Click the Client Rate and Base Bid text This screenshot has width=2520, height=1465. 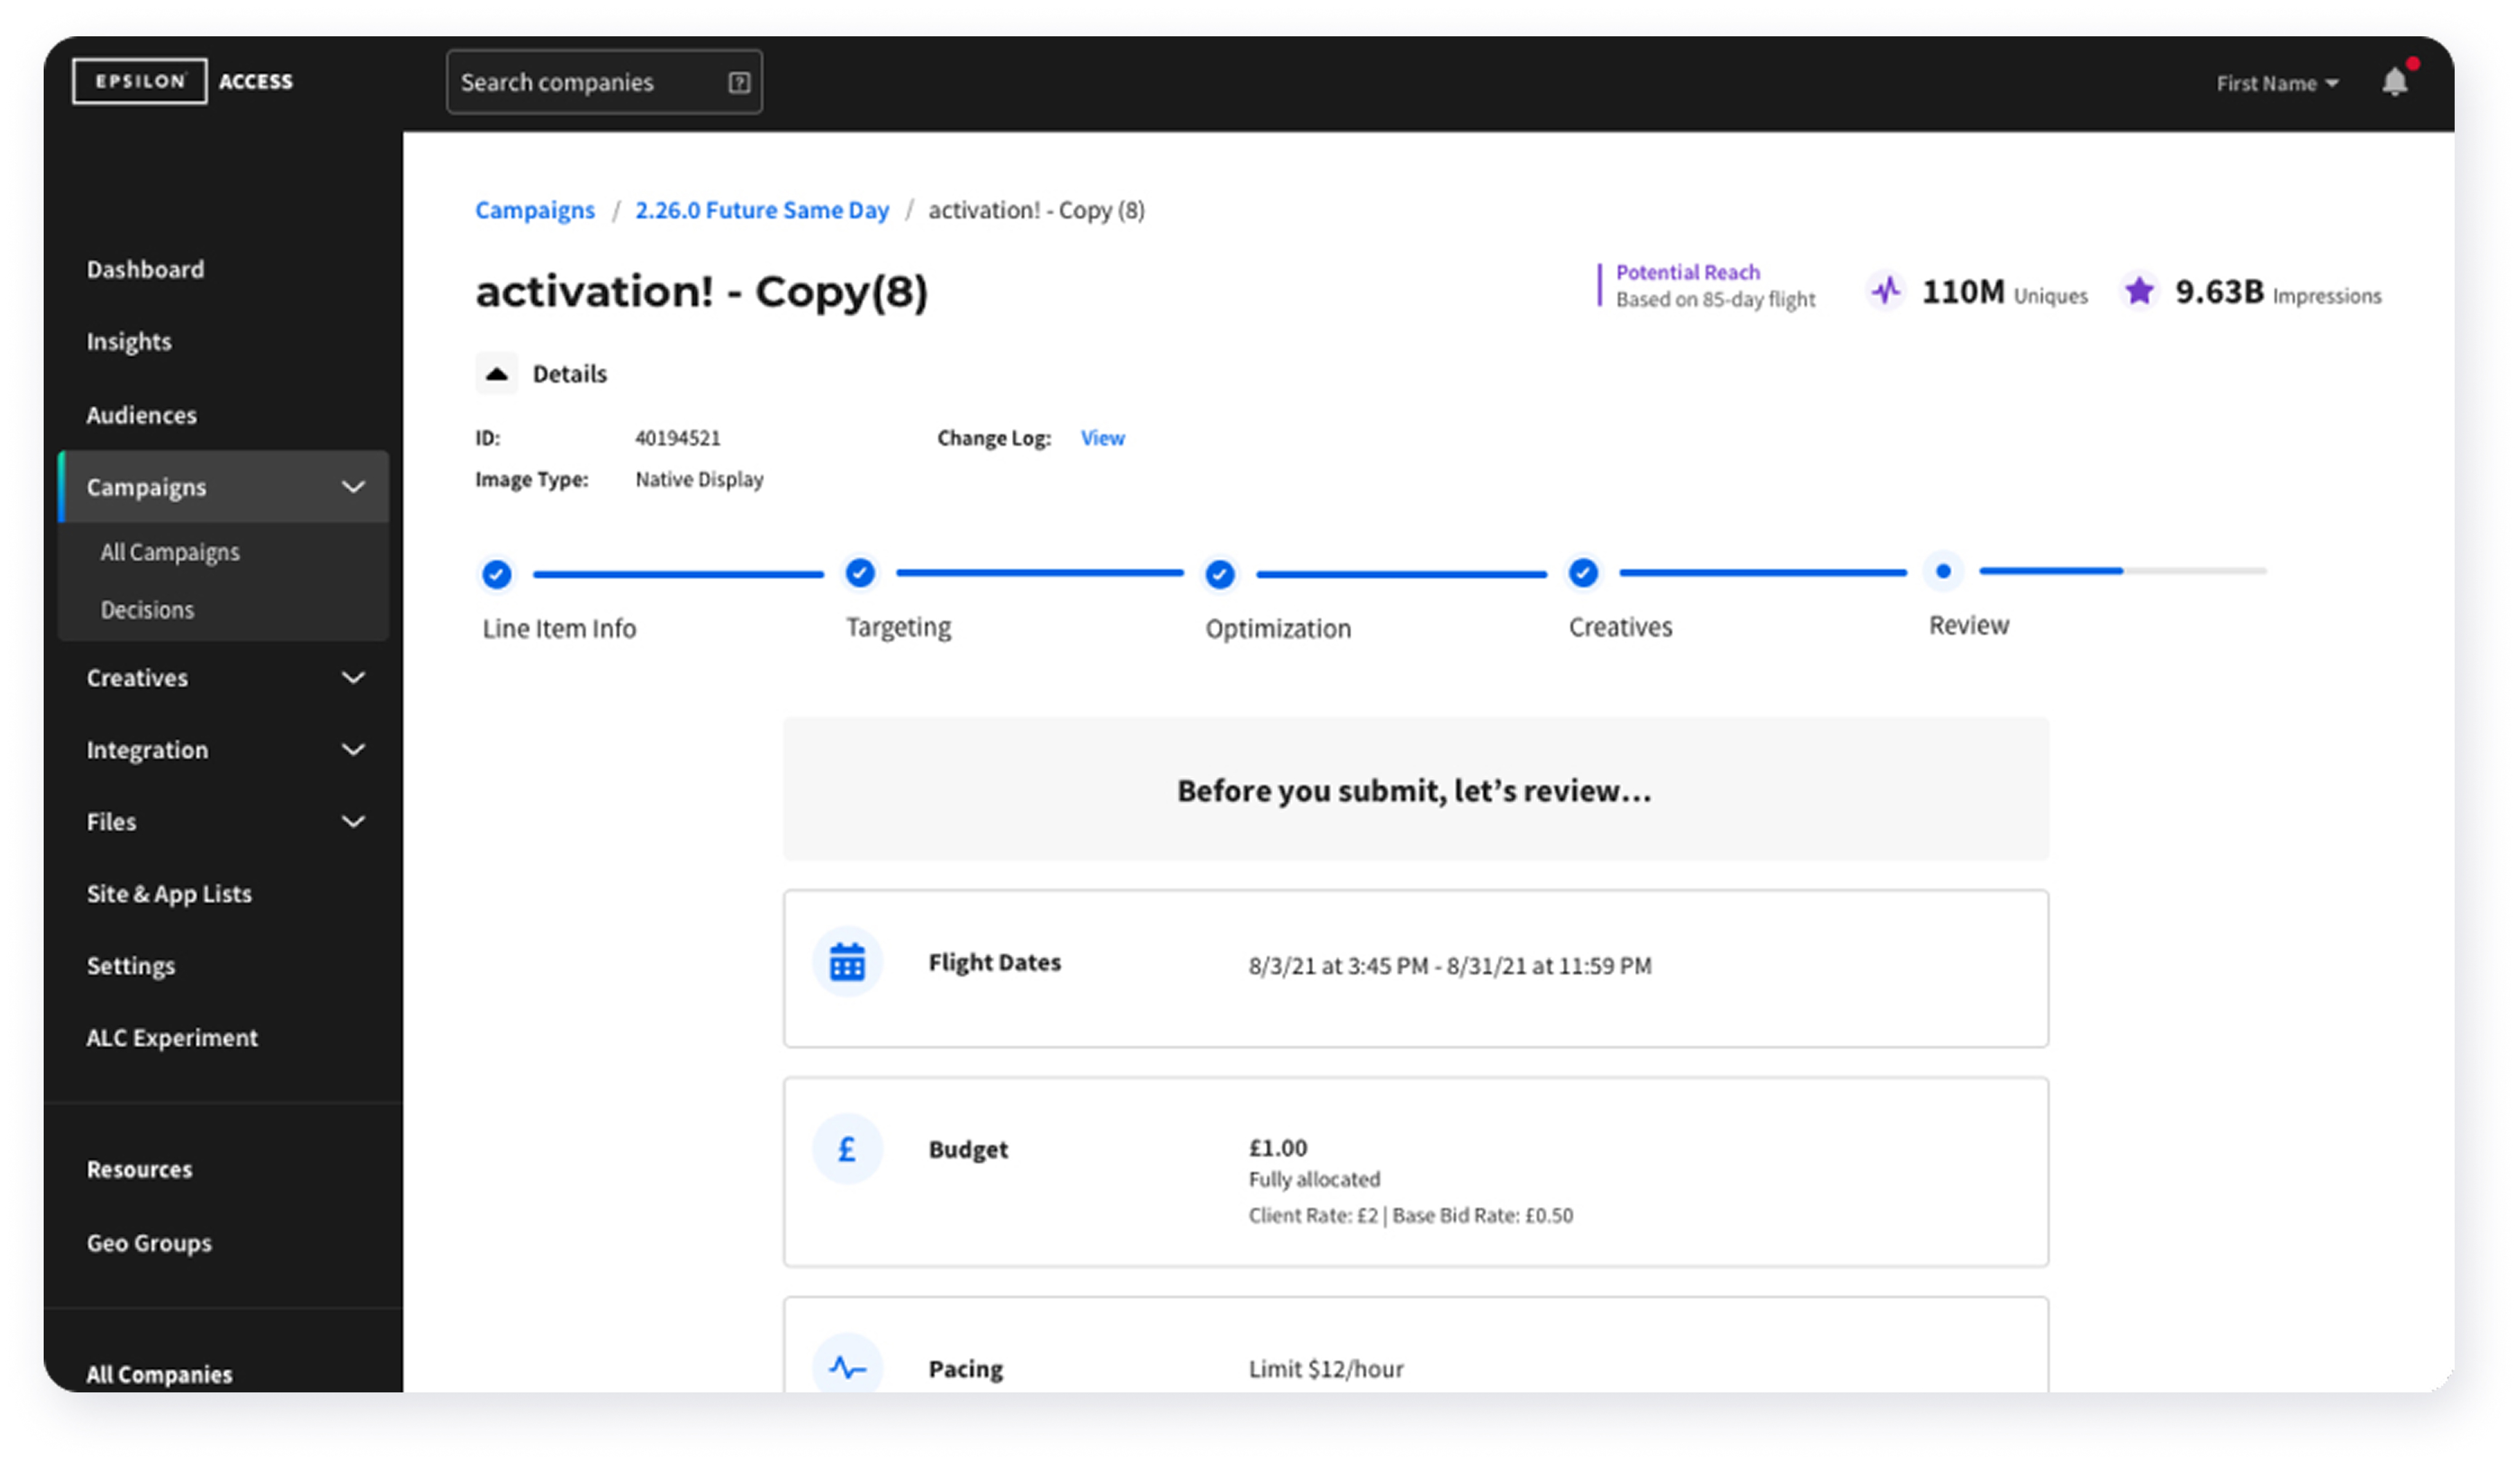tap(1410, 1215)
